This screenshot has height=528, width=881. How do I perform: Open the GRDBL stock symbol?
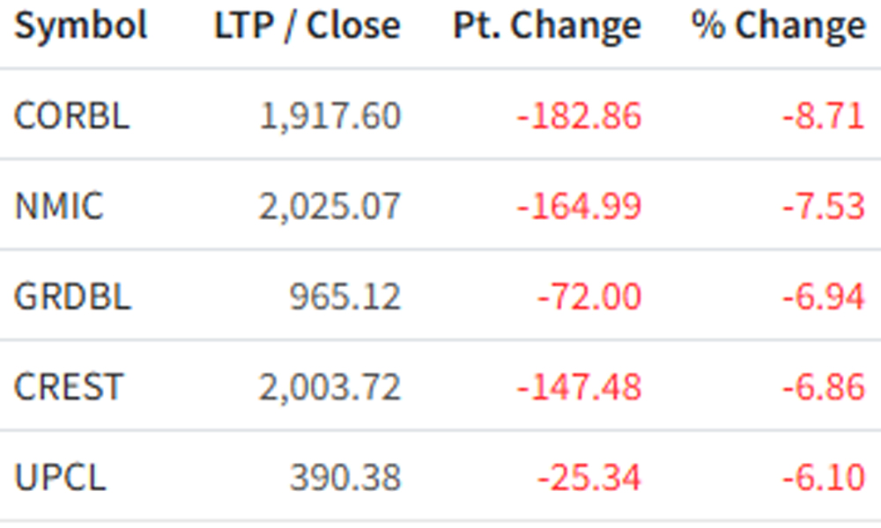pyautogui.click(x=72, y=297)
